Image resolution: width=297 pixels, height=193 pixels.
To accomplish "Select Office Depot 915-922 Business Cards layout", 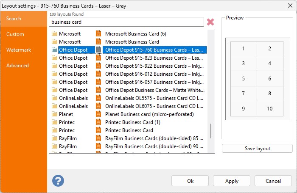I will click(154, 66).
